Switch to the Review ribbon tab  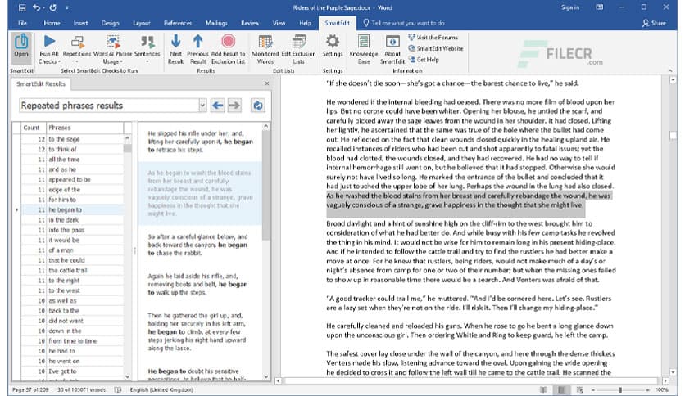click(249, 23)
